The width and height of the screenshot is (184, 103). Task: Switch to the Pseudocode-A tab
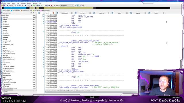[x=64, y=13]
